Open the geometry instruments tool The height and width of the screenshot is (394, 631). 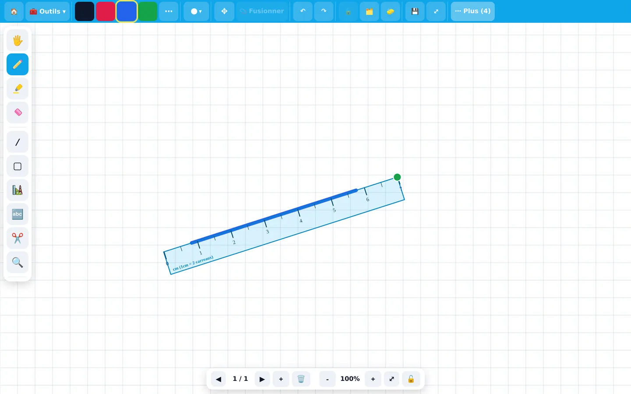pyautogui.click(x=18, y=190)
